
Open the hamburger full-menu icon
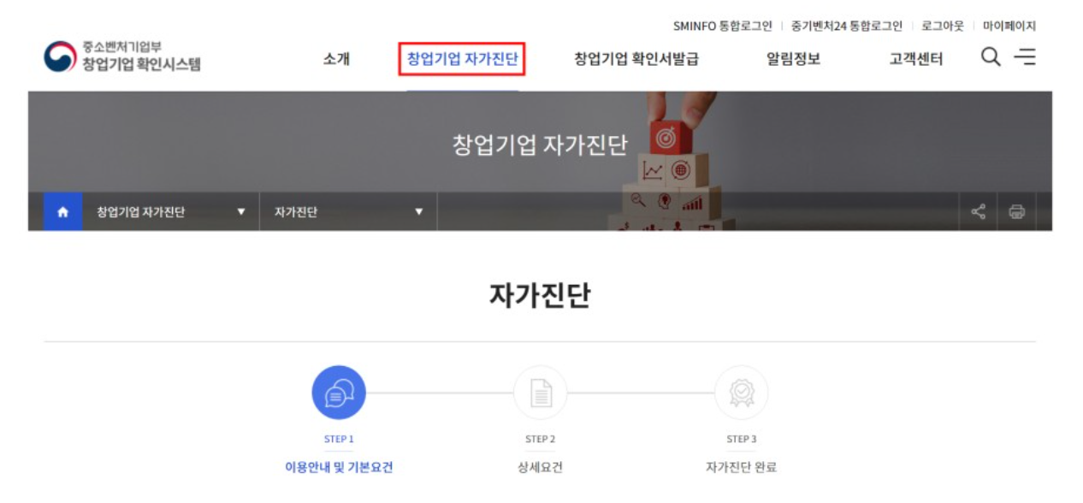coord(1025,57)
